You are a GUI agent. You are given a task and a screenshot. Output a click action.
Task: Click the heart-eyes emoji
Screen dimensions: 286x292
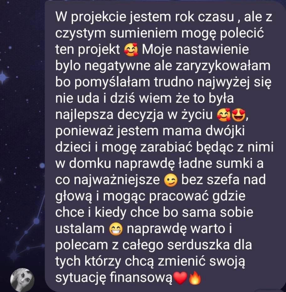coord(239,115)
